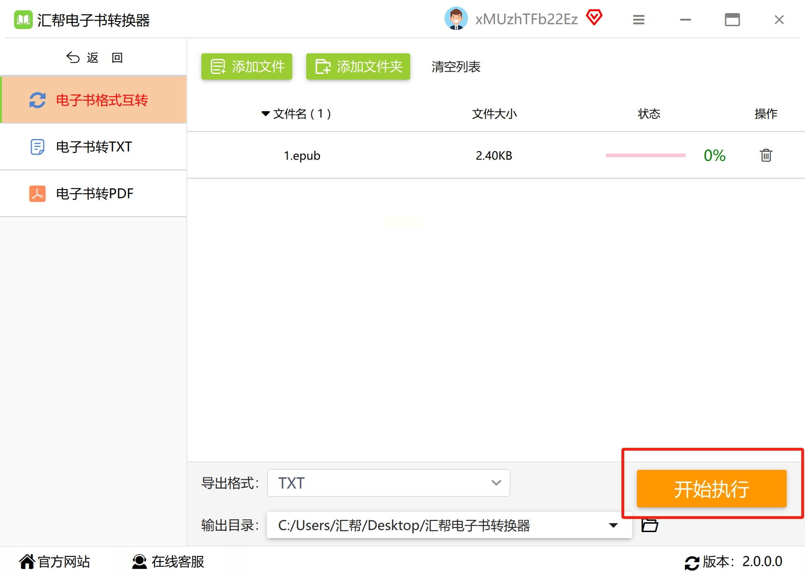This screenshot has width=805, height=577.
Task: Open 官方网站 link
Action: click(x=64, y=562)
